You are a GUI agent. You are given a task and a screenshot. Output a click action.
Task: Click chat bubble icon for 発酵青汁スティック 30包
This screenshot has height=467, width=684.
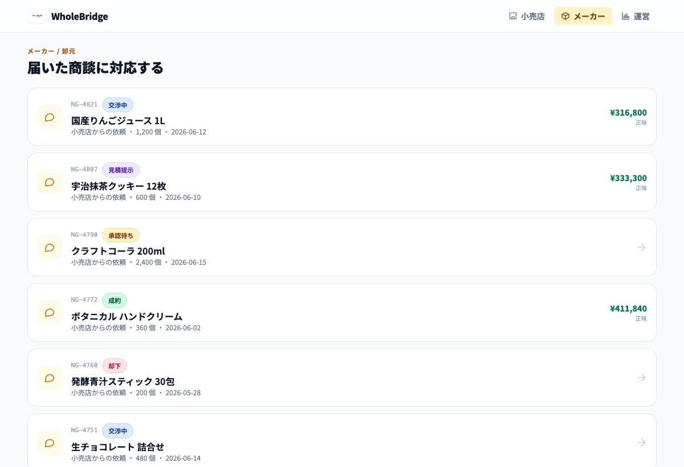tap(50, 378)
